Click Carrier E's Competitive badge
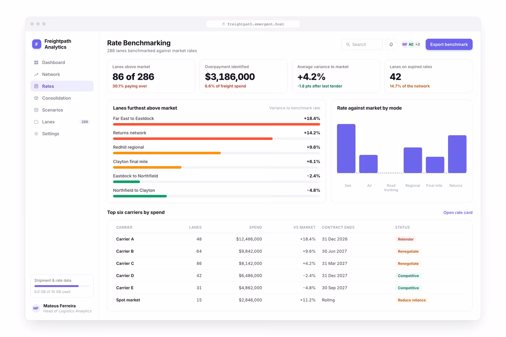The width and height of the screenshot is (506, 337). (x=408, y=288)
